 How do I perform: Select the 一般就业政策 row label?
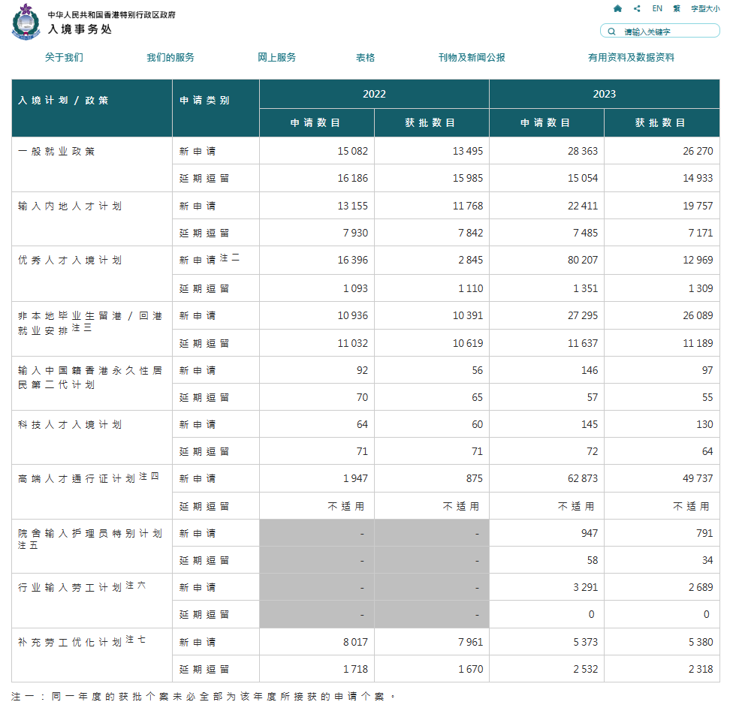(56, 152)
